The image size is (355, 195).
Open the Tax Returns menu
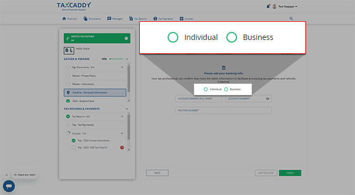138,19
